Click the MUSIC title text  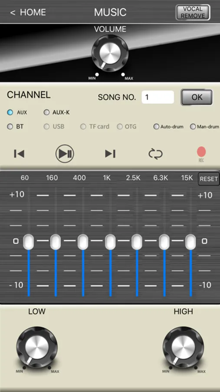coord(110,12)
